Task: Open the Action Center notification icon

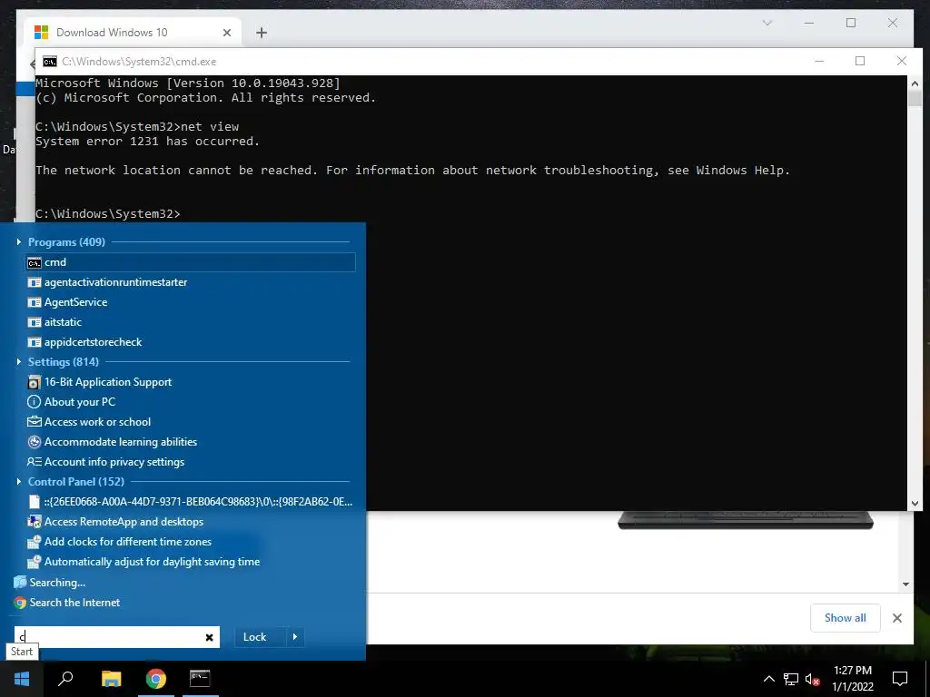Action: pyautogui.click(x=900, y=679)
